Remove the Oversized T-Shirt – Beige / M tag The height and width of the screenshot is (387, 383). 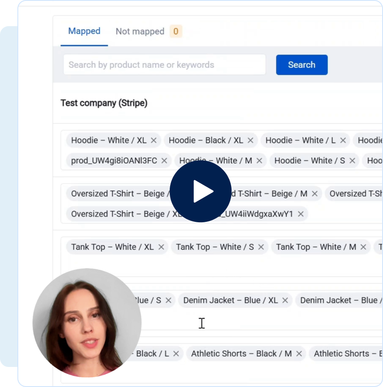315,194
